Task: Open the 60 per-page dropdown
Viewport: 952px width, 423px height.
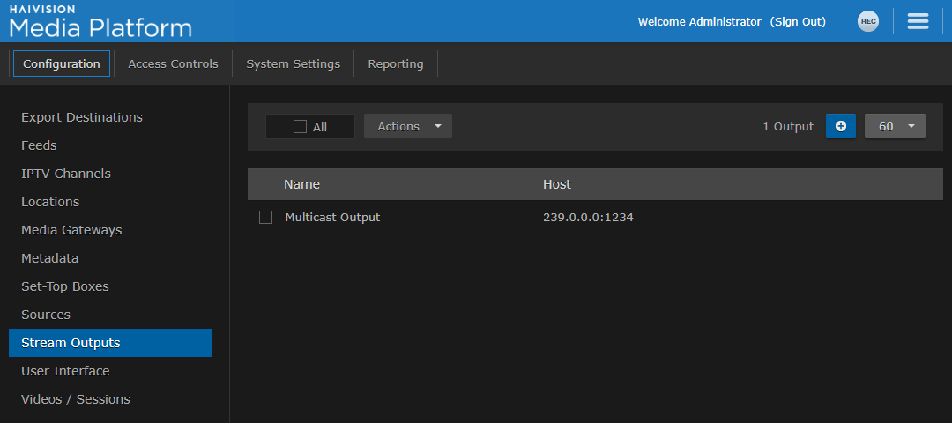Action: 895,126
